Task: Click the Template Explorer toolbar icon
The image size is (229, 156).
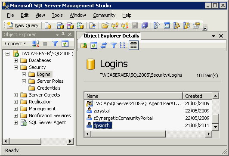Action: (x=187, y=25)
